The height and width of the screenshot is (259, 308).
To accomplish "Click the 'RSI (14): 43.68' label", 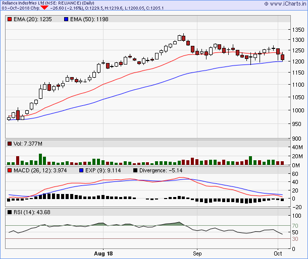I will click(x=32, y=212).
